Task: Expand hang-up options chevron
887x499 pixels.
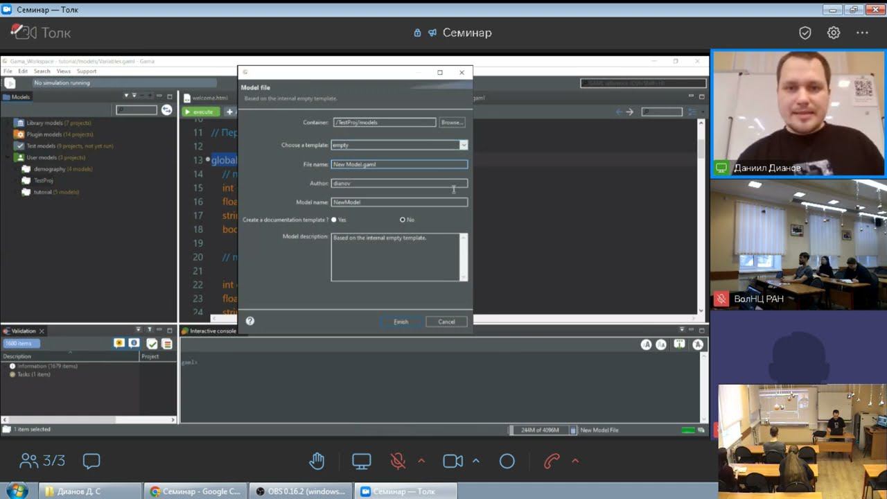Action: 575,461
